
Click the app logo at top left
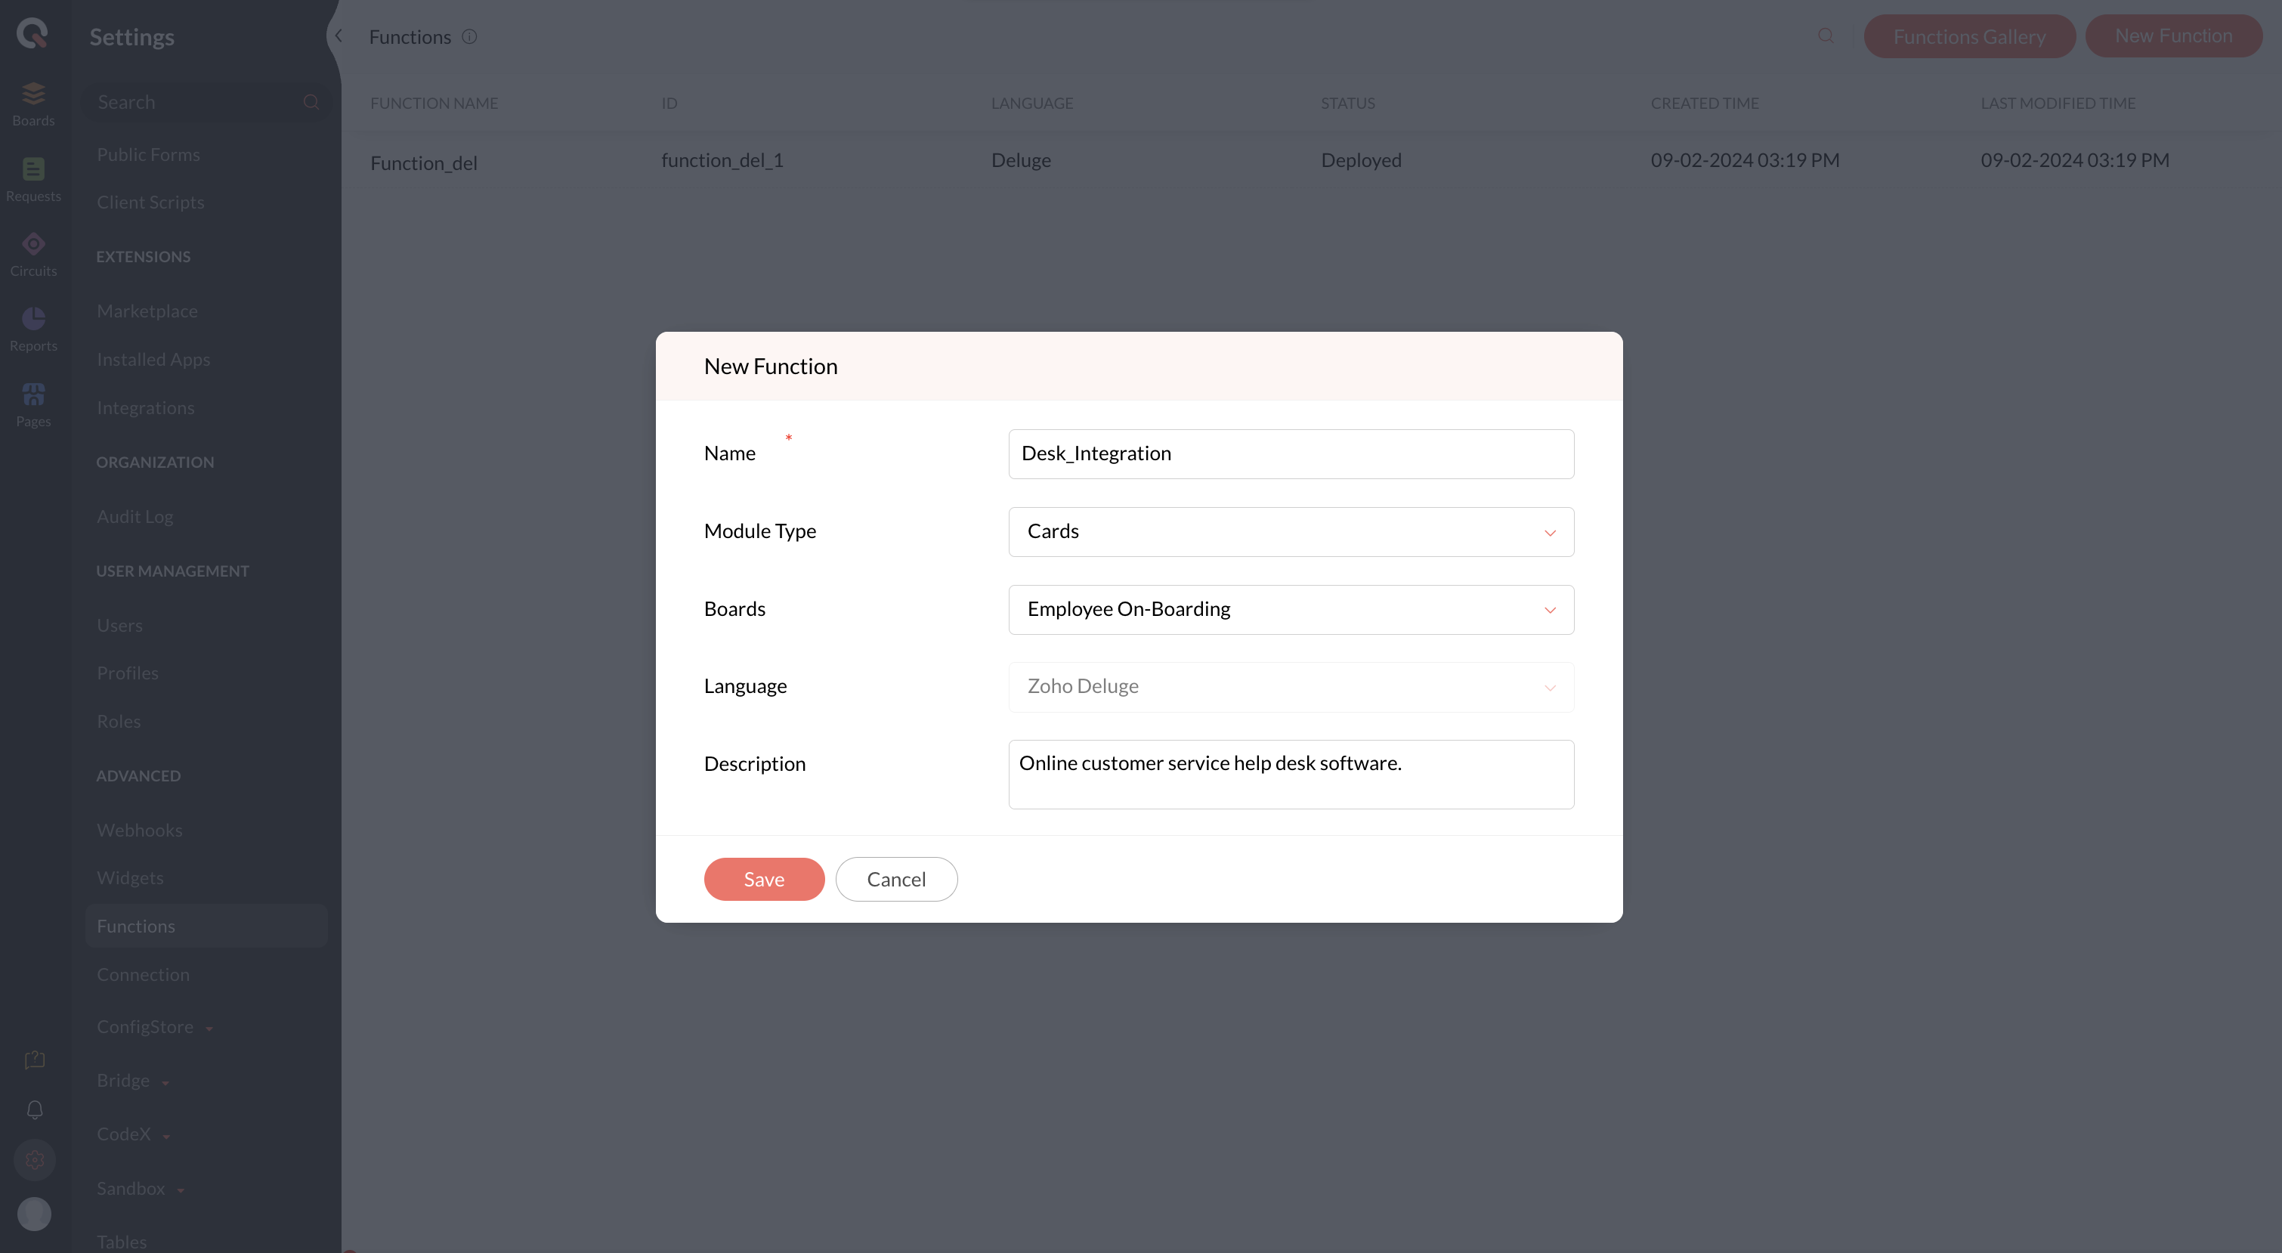tap(32, 34)
